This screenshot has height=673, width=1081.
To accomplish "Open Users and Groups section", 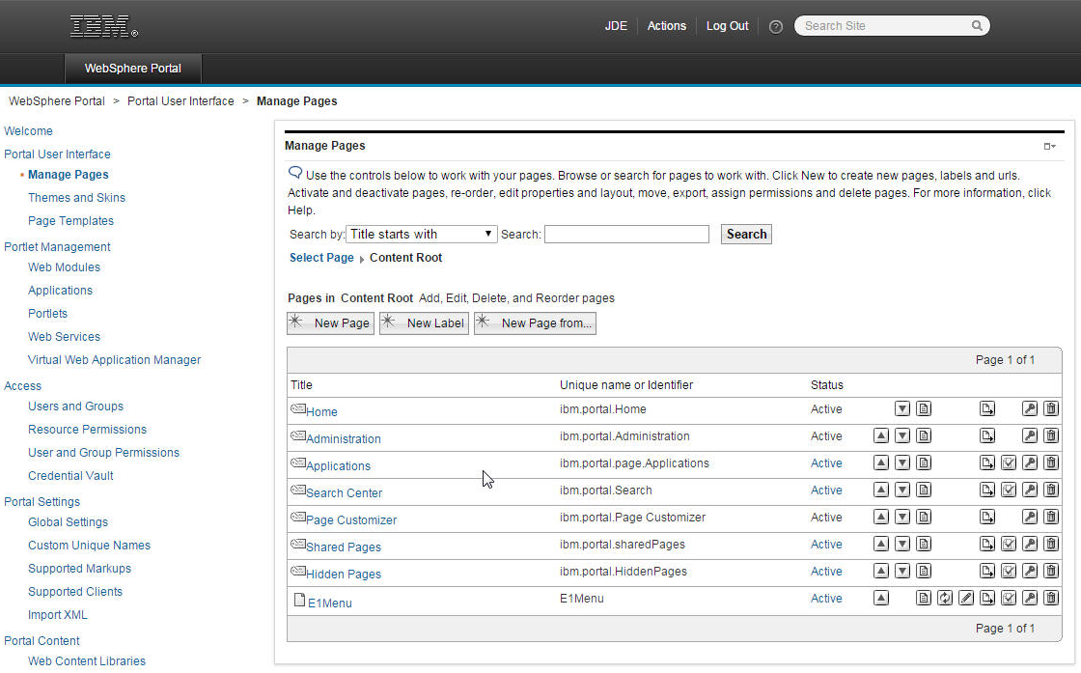I will point(76,407).
